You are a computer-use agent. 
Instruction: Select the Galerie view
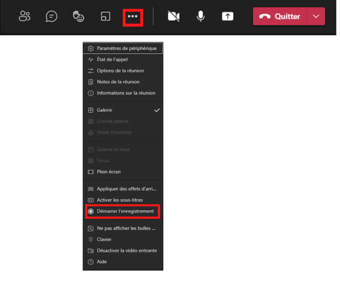123,110
